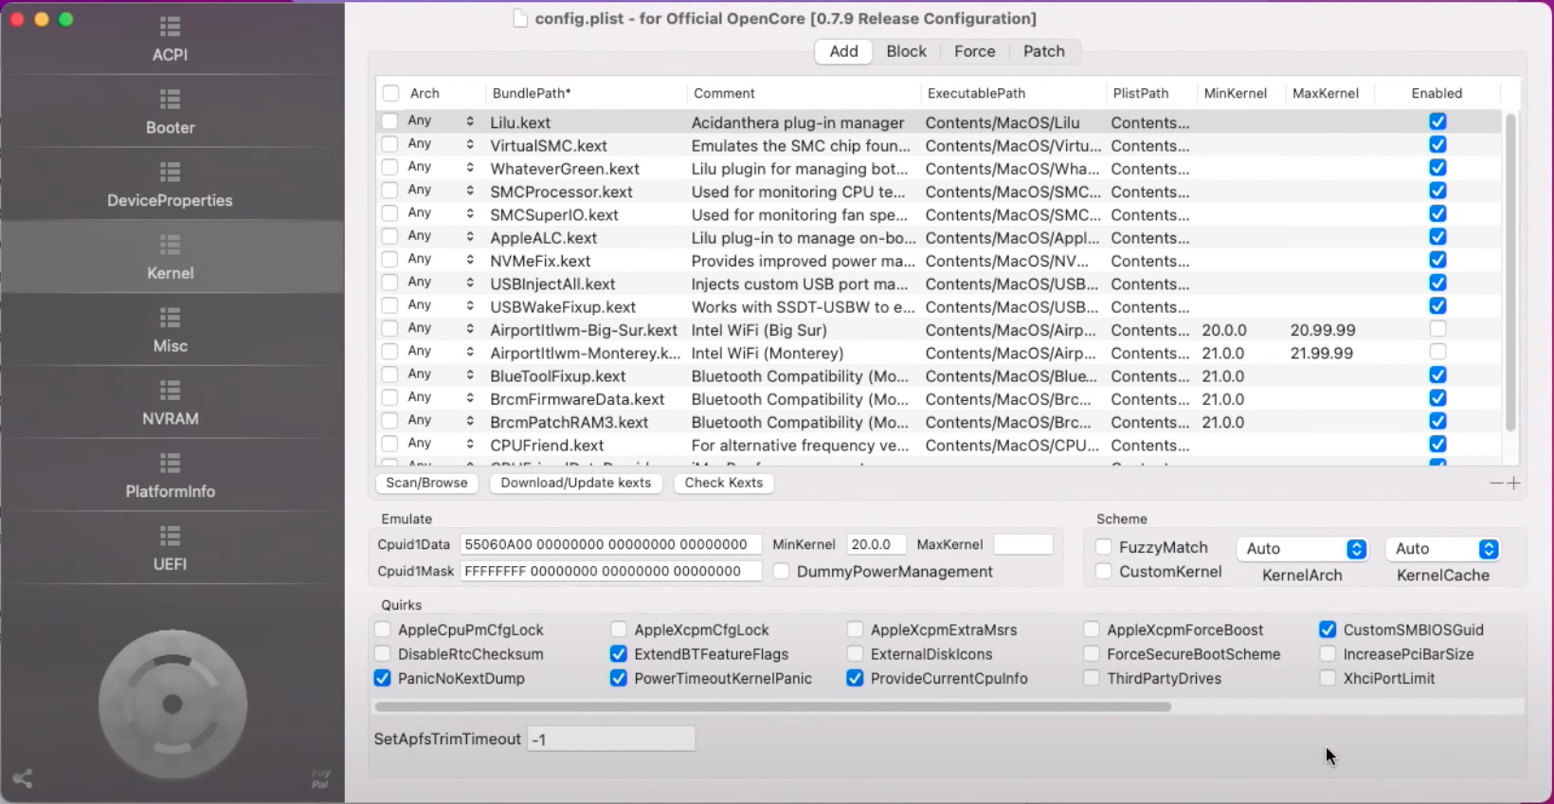This screenshot has height=804, width=1554.
Task: Click the minus icon to remove kext row
Action: tap(1496, 484)
